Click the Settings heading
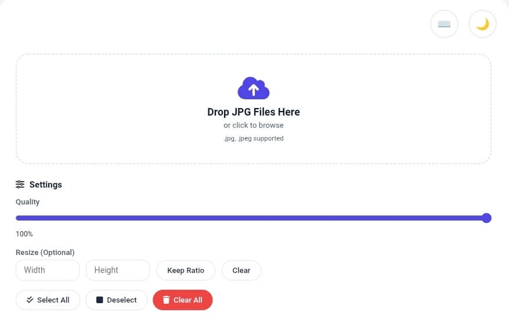 (46, 185)
